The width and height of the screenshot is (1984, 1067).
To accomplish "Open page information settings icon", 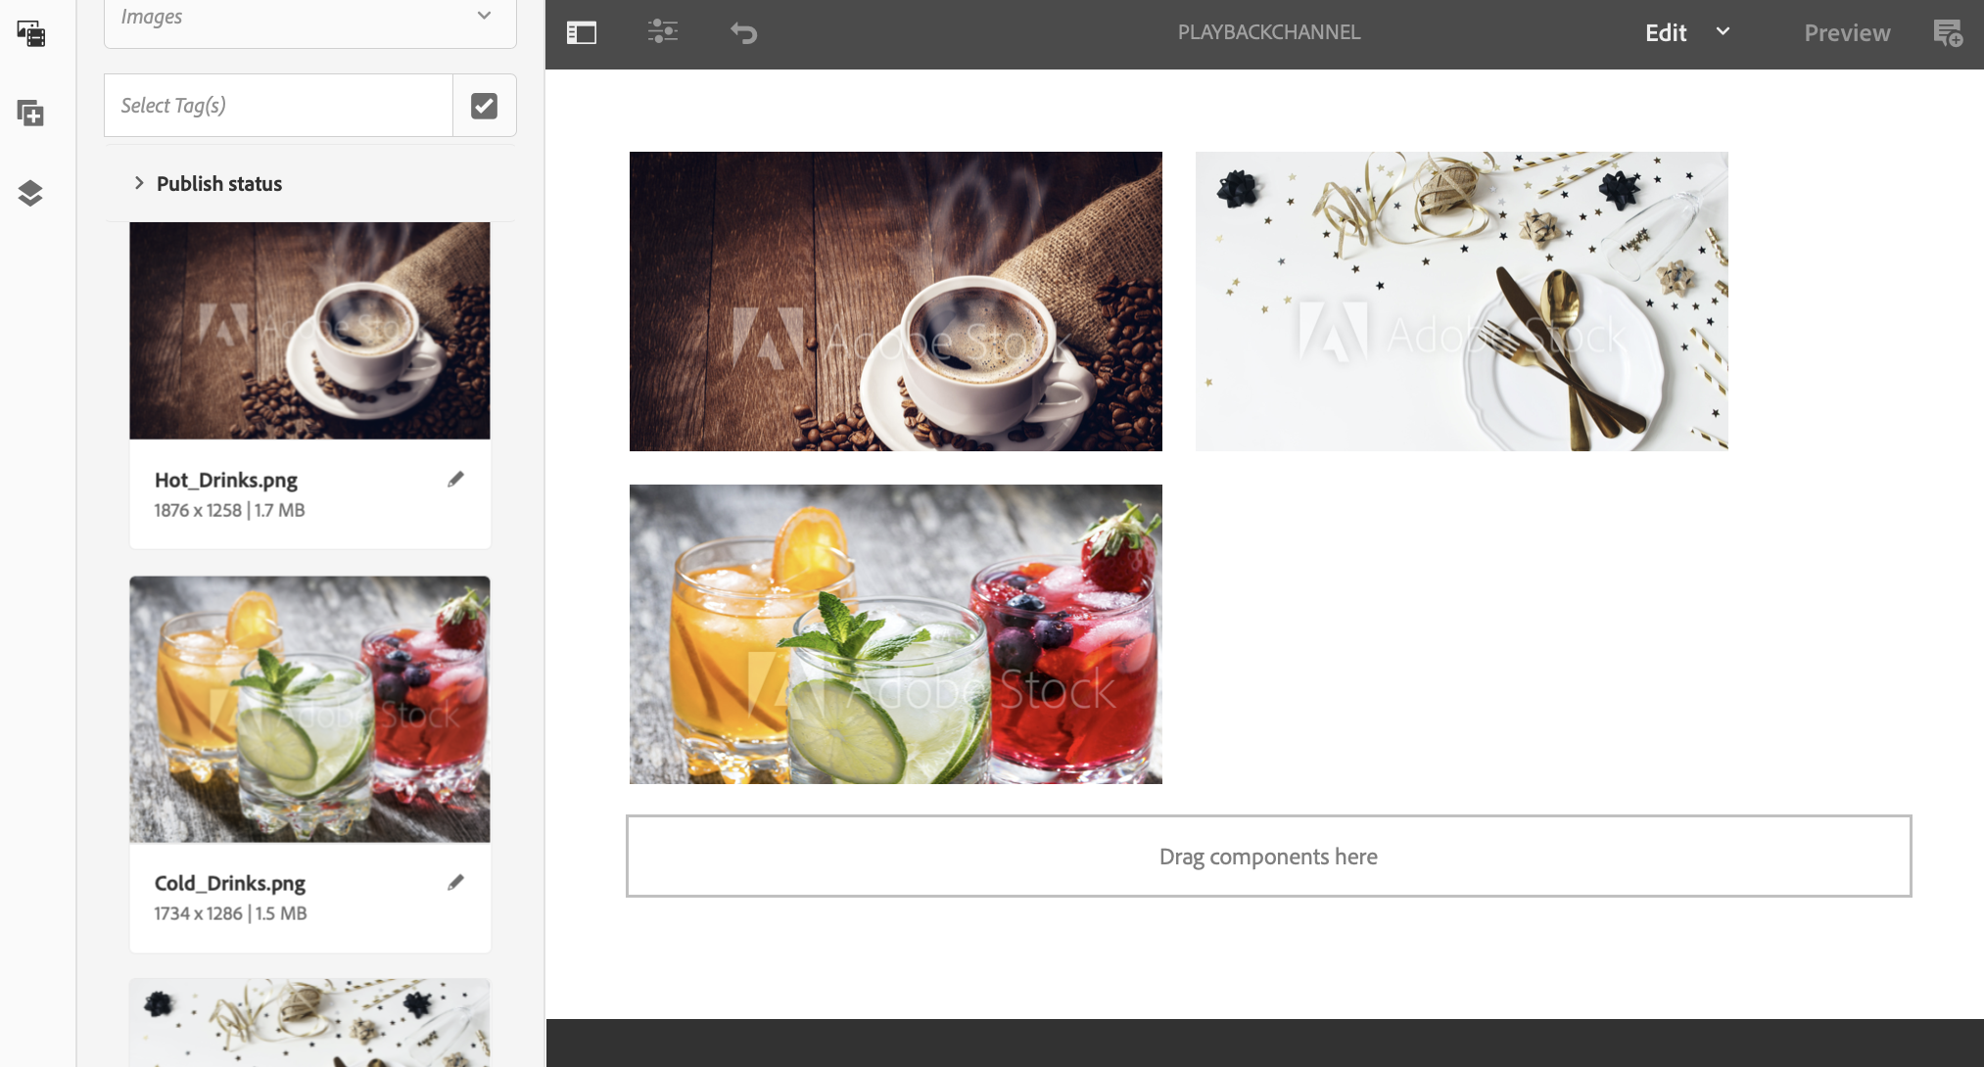I will coord(663,32).
